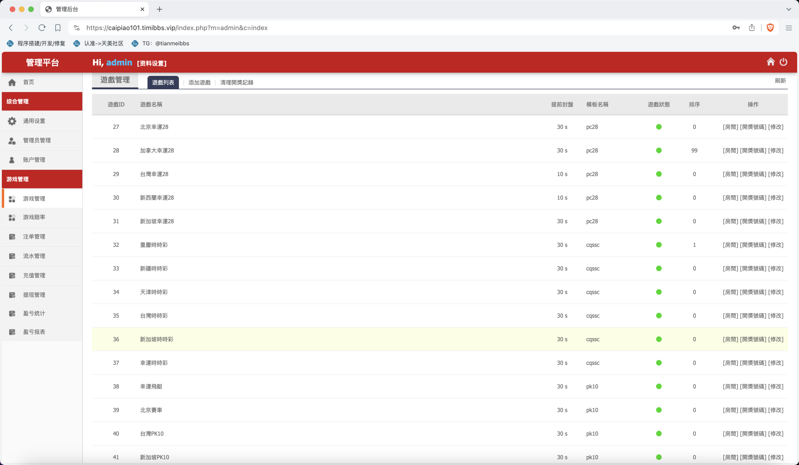Open 注单管理 in the sidebar
The image size is (799, 465).
[x=42, y=237]
